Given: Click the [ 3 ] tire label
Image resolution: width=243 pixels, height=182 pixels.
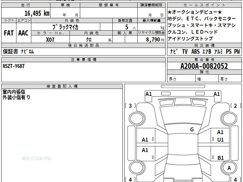Looking at the screenshot, I should tap(130, 106).
